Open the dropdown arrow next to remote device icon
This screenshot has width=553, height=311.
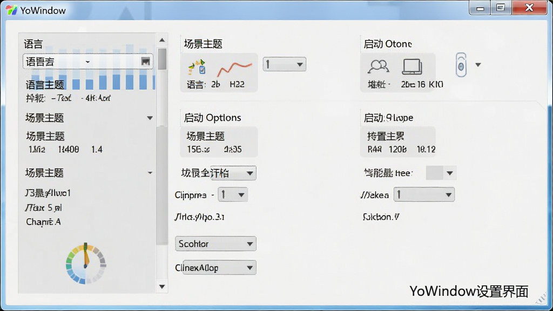pyautogui.click(x=478, y=65)
